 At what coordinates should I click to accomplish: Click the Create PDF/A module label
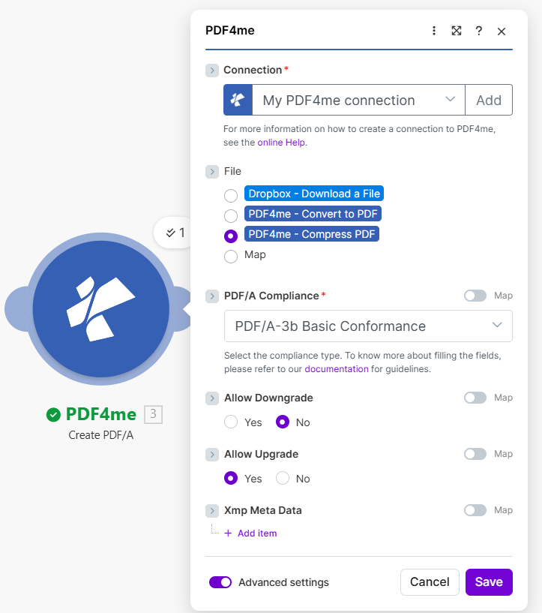[x=100, y=435]
